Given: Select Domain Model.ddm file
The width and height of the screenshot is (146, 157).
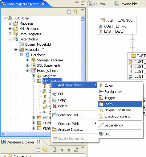Looking at the screenshot, I should [39, 44].
